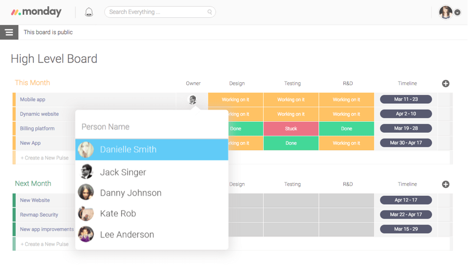Click the monday logo
The height and width of the screenshot is (266, 468).
(x=36, y=12)
